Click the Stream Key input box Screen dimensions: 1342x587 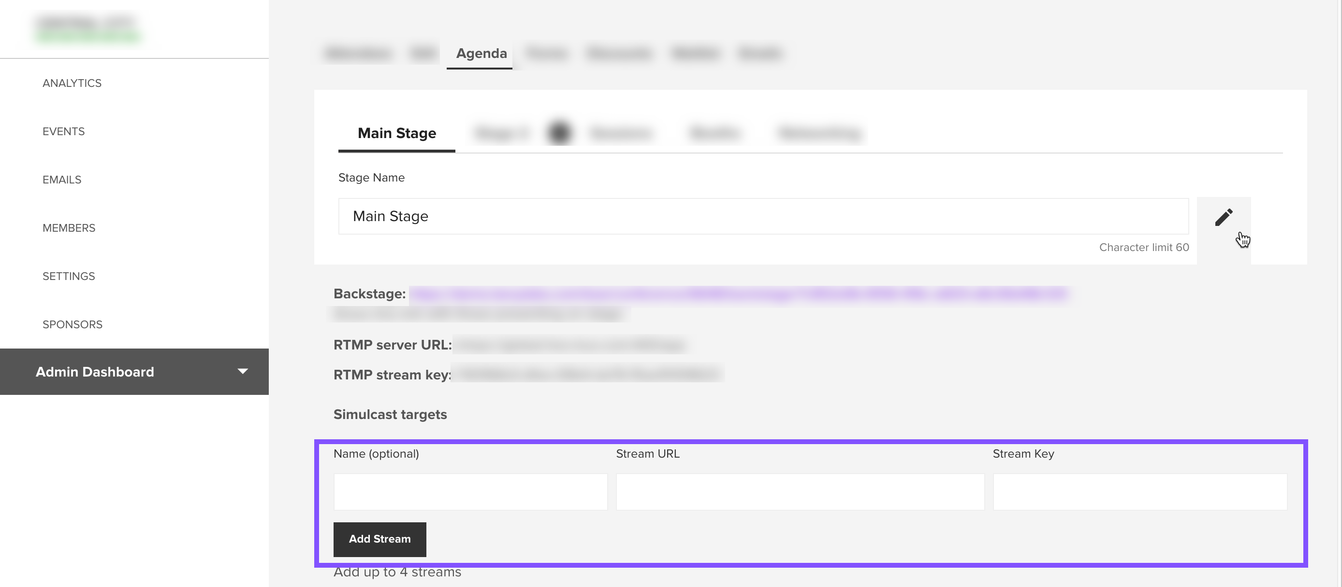(x=1139, y=492)
